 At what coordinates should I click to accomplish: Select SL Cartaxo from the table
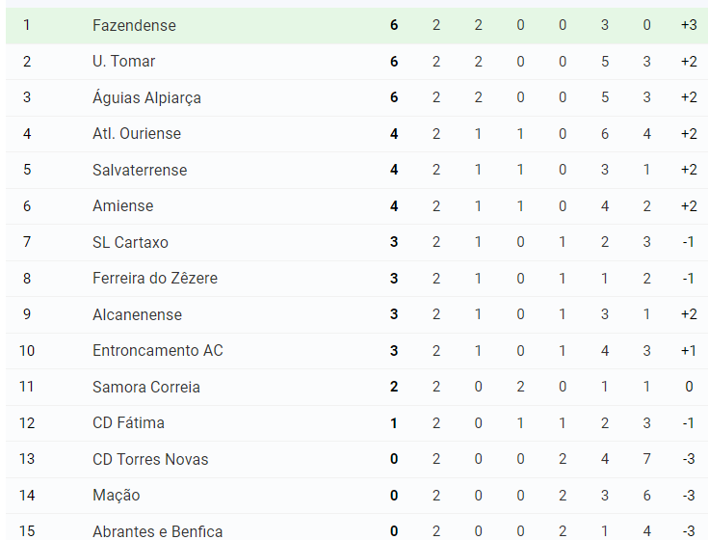pos(130,242)
